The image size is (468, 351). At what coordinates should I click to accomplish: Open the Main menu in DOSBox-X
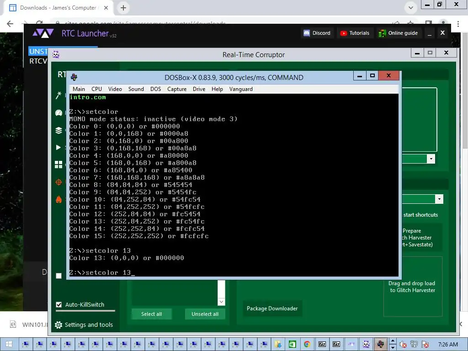[x=79, y=89]
